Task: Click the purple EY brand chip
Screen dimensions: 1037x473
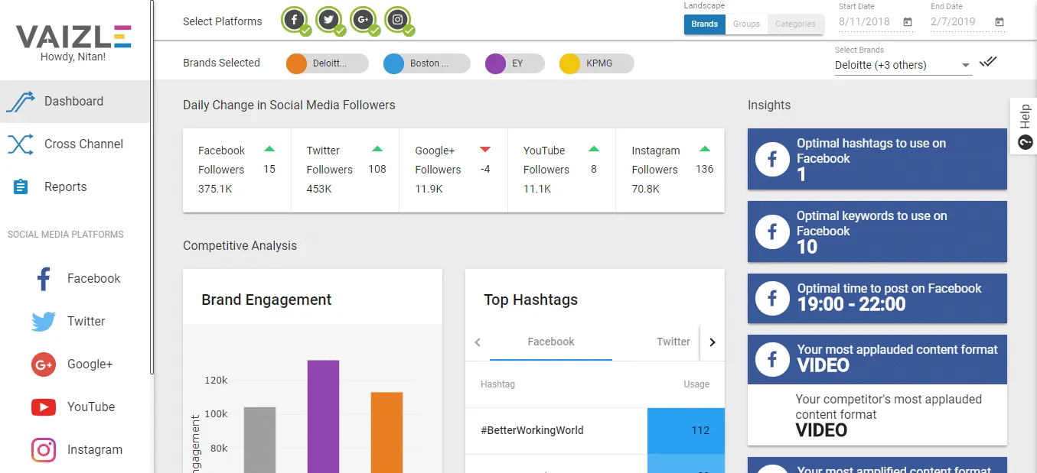Action: [515, 63]
